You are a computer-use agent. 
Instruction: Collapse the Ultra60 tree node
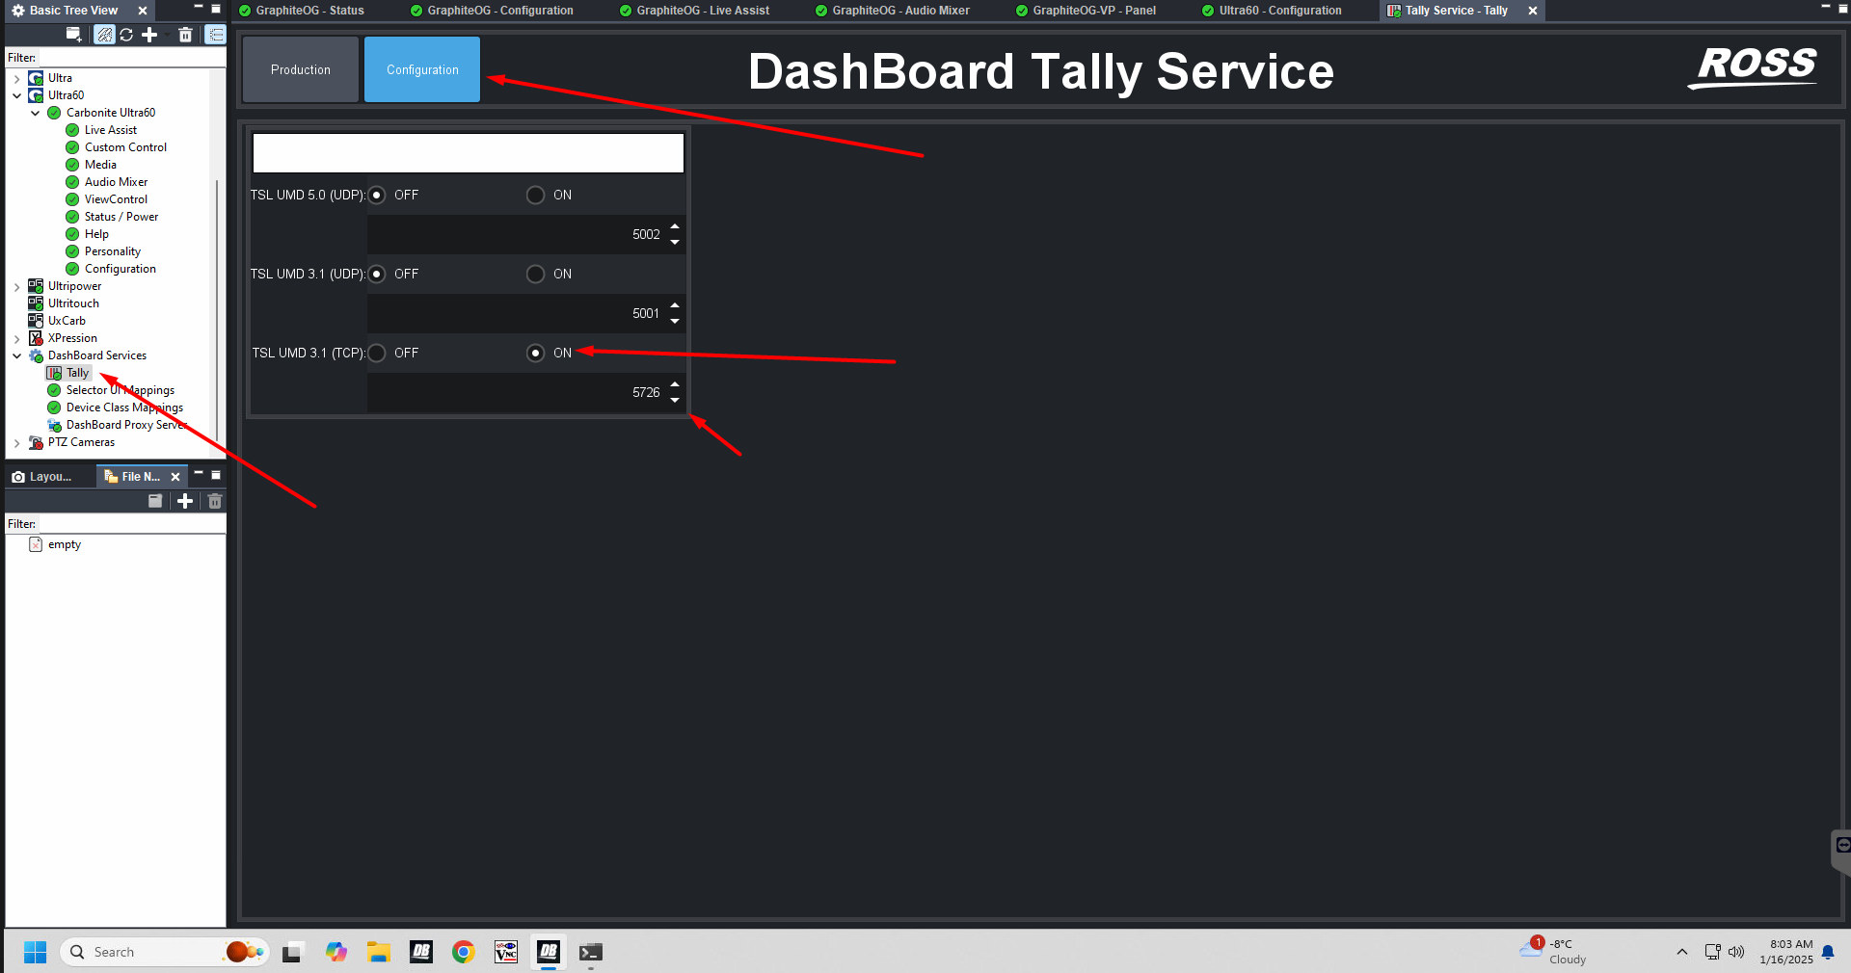(x=17, y=95)
